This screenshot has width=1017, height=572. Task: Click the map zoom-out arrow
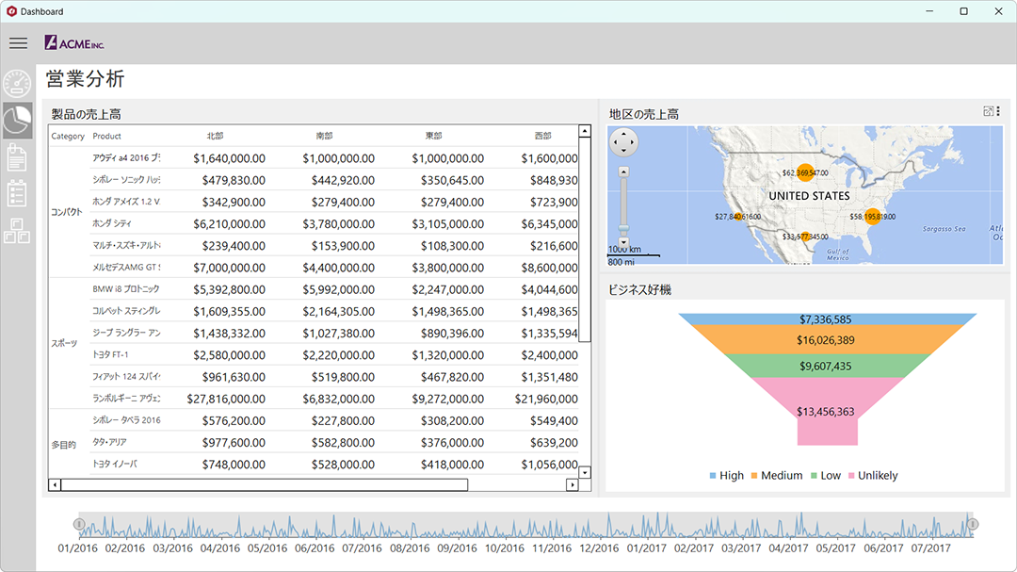624,242
